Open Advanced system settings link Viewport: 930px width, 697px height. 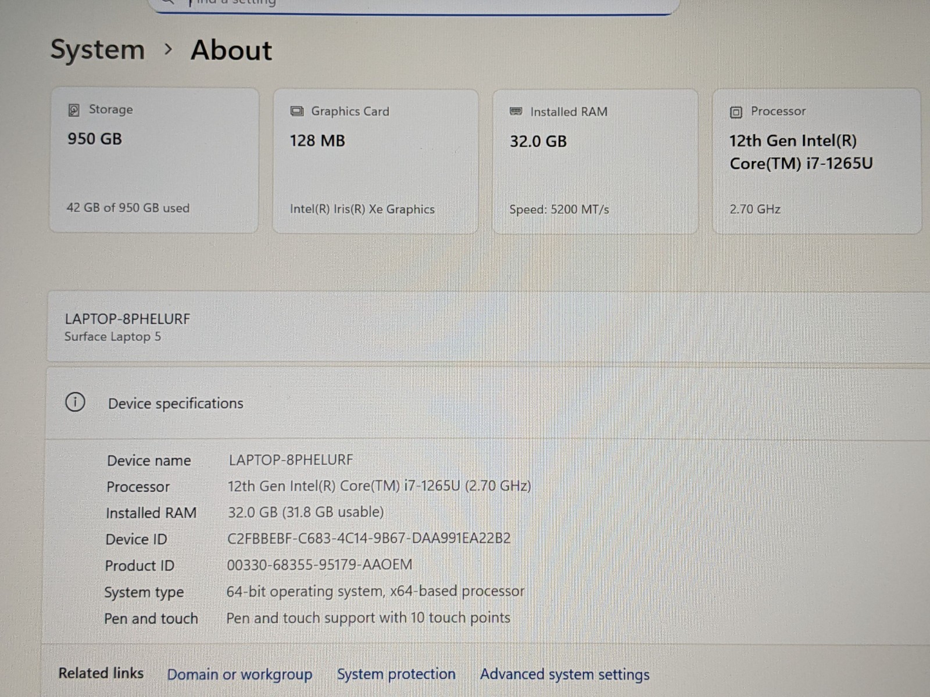point(565,674)
